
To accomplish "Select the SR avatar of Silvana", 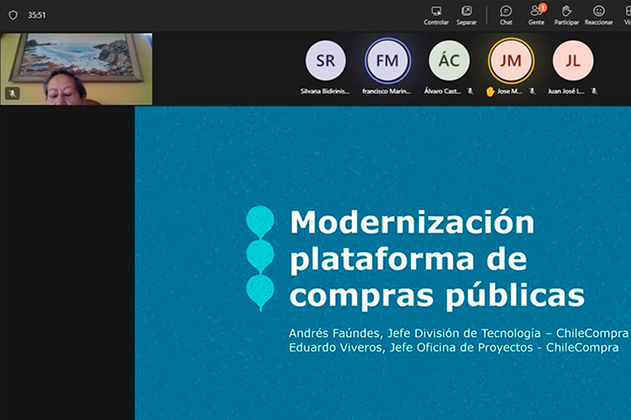I will coord(325,61).
